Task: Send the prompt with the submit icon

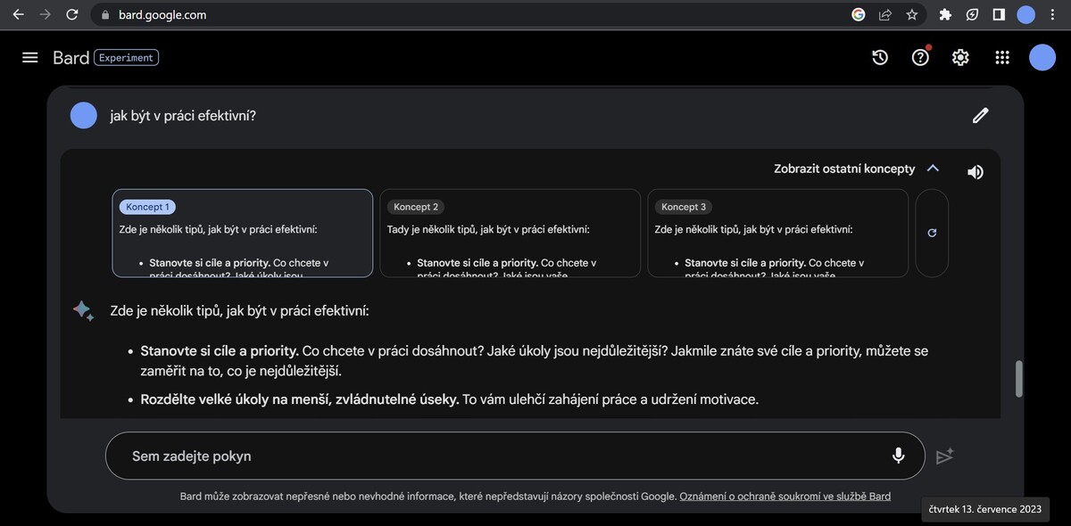Action: tap(945, 456)
